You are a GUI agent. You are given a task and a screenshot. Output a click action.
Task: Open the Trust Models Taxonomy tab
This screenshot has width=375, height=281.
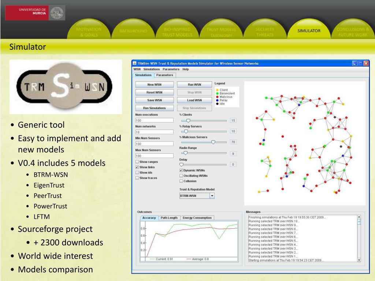click(x=221, y=32)
